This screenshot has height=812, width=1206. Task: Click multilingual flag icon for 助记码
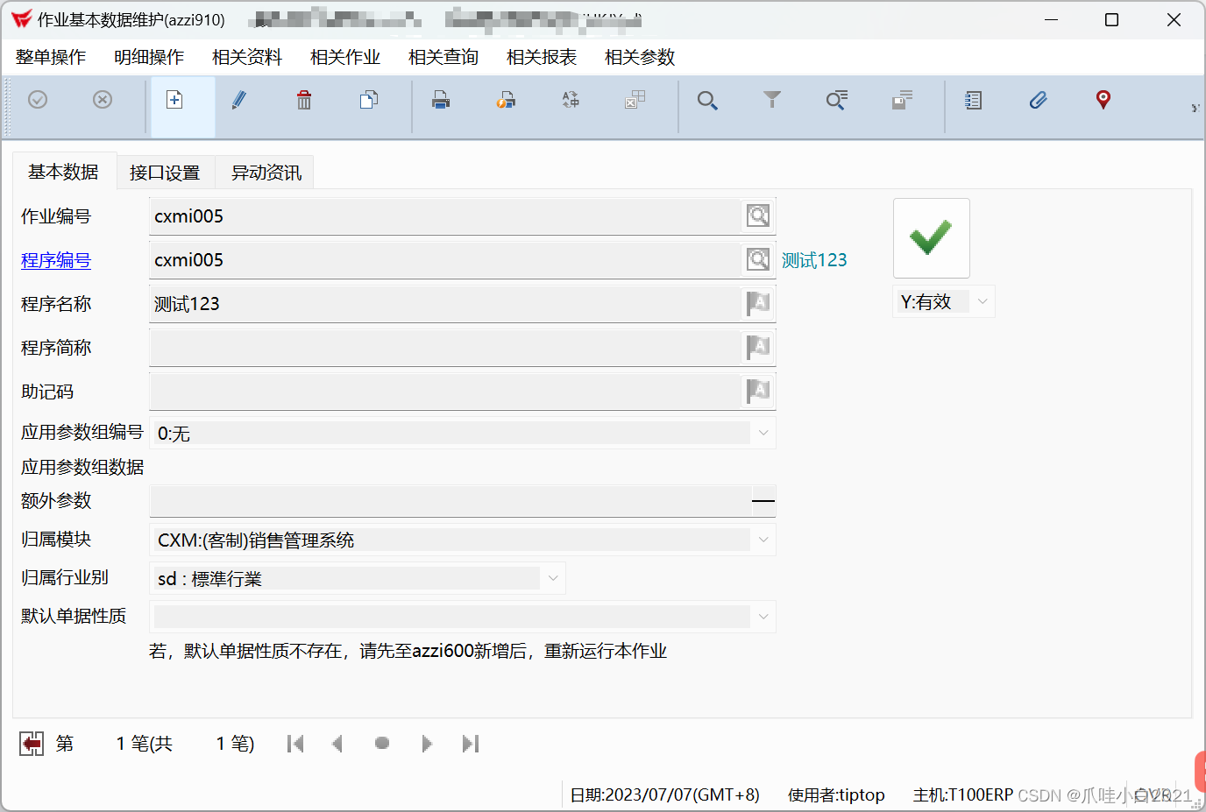758,391
